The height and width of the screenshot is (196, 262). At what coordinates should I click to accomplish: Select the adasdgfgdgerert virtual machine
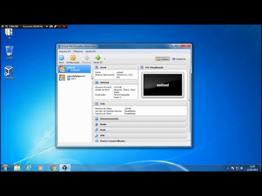pyautogui.click(x=75, y=78)
